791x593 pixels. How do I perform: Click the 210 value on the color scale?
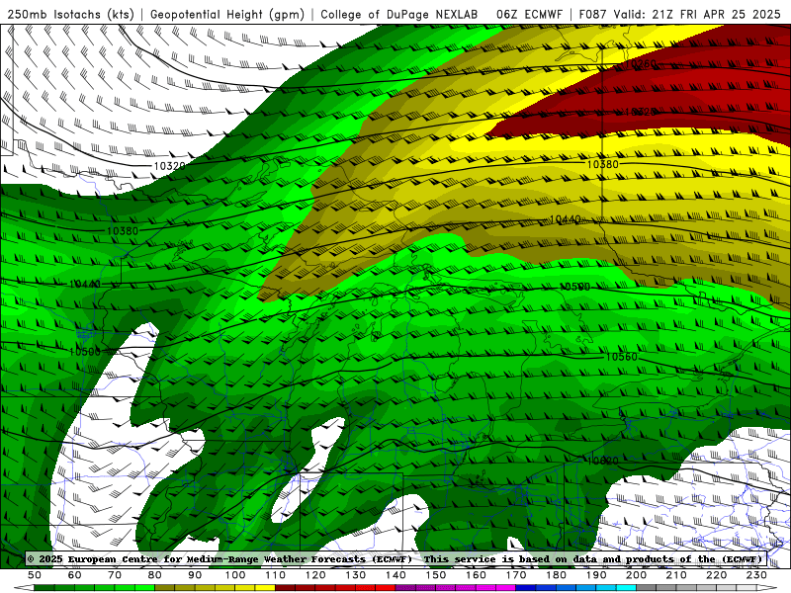tap(676, 575)
